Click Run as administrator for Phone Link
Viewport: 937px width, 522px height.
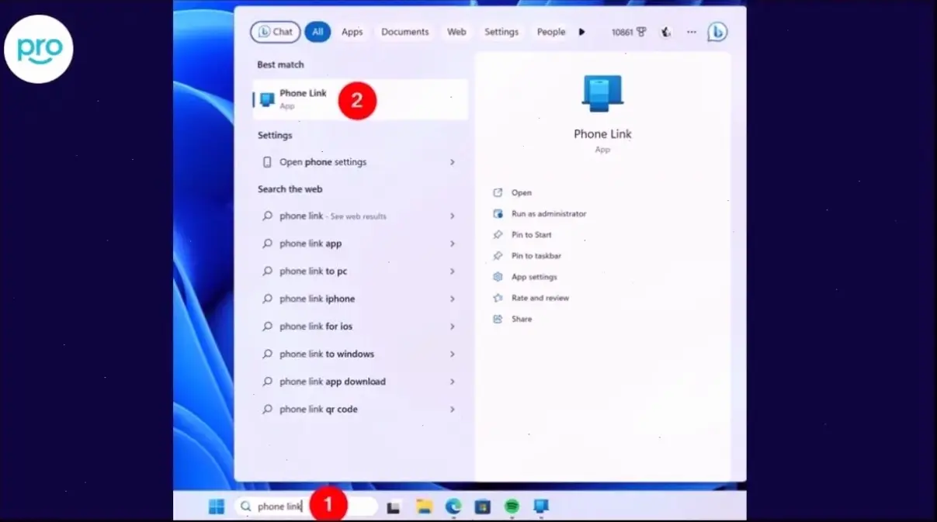548,213
